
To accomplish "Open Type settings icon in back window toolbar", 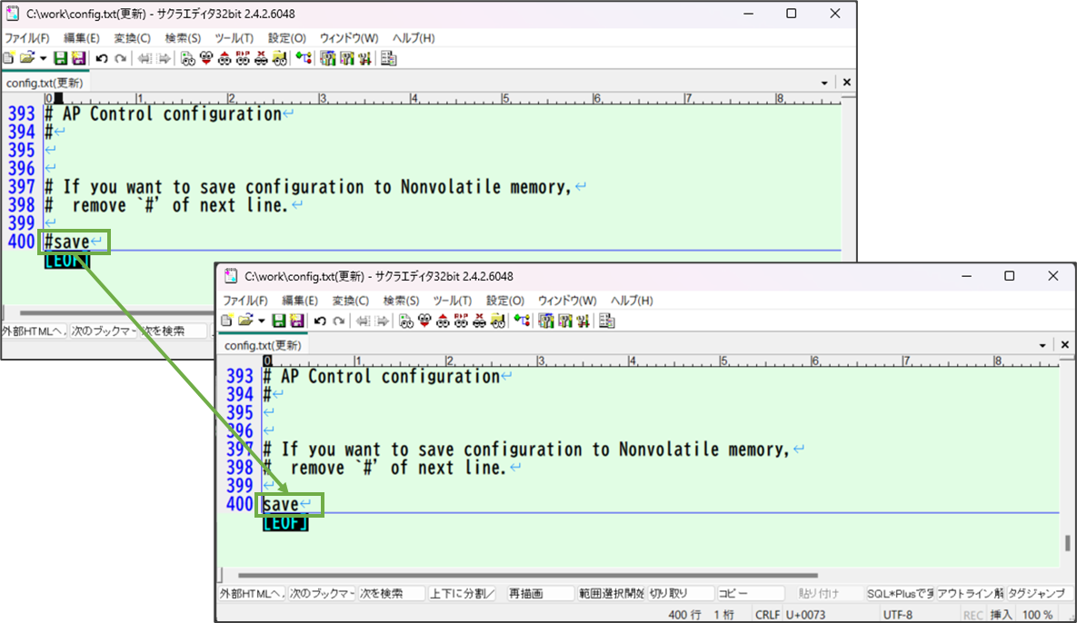I will pos(327,58).
